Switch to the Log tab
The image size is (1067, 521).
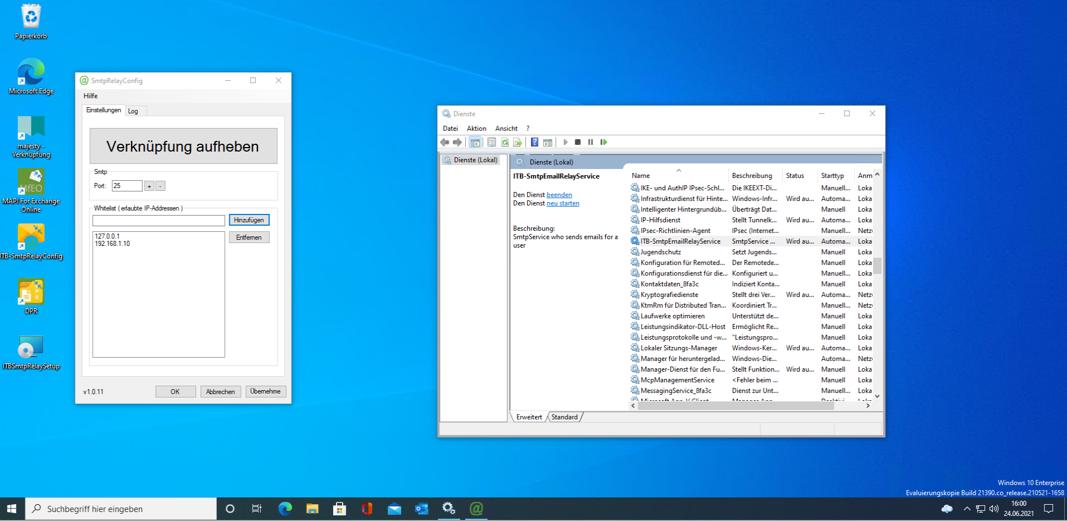coord(133,111)
